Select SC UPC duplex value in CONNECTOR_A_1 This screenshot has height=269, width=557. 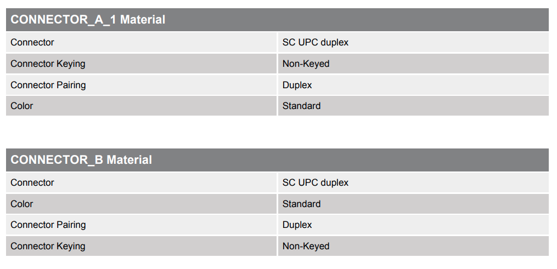tap(316, 42)
